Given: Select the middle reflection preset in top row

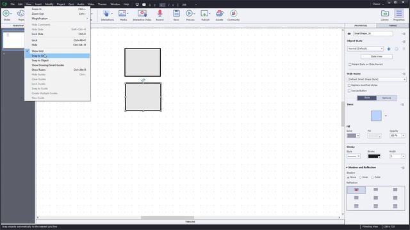Looking at the screenshot, I should point(376,190).
